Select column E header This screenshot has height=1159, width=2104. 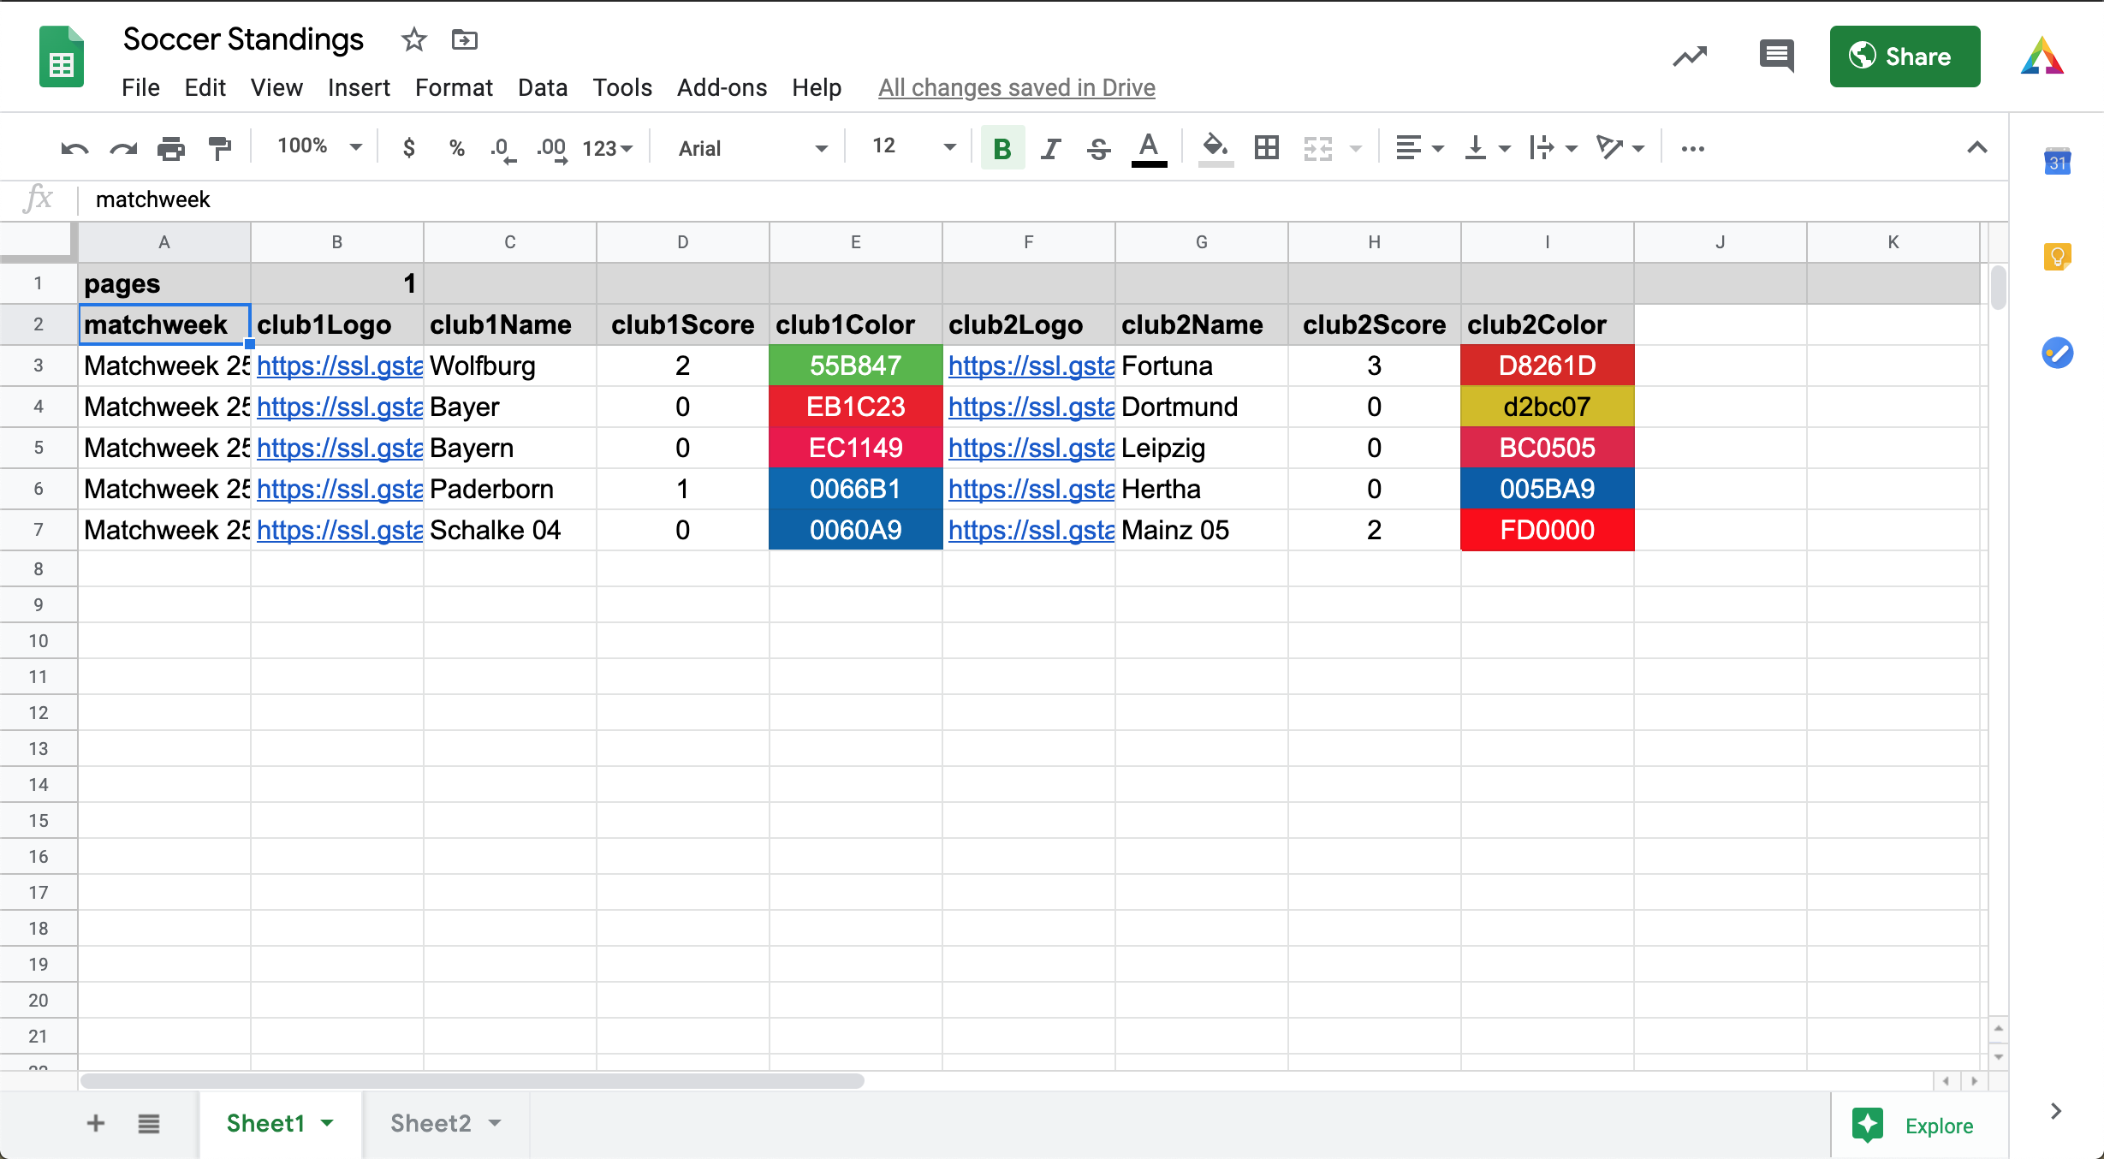coord(855,242)
